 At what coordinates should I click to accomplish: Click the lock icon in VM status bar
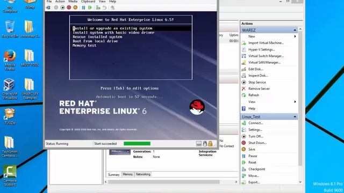click(210, 144)
